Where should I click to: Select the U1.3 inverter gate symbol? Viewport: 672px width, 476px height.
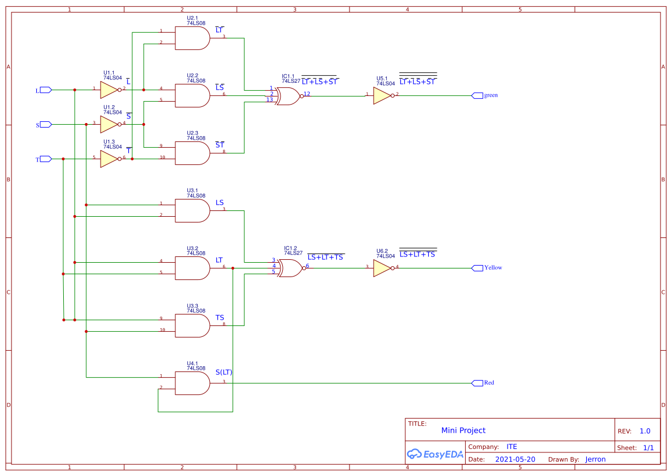(x=110, y=159)
